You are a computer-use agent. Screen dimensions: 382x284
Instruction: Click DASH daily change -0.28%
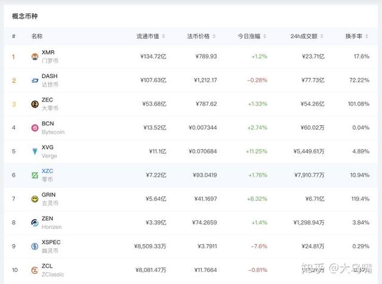257,80
